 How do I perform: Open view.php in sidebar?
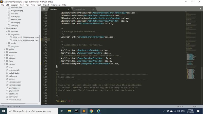point(14,26)
